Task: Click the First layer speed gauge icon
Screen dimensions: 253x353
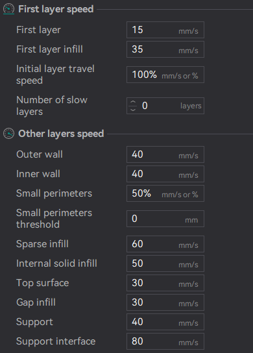Action: coord(9,9)
